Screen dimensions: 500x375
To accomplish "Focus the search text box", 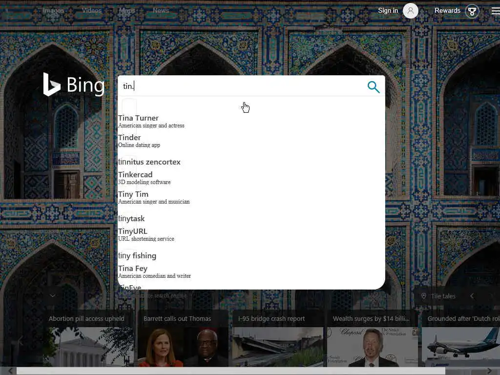I will (x=242, y=86).
